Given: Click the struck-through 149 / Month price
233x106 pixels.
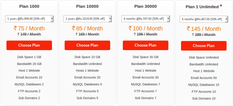Looking at the screenshot, I should [31, 34].
